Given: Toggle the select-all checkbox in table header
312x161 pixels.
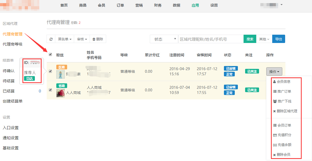Looking at the screenshot, I should pyautogui.click(x=50, y=54).
